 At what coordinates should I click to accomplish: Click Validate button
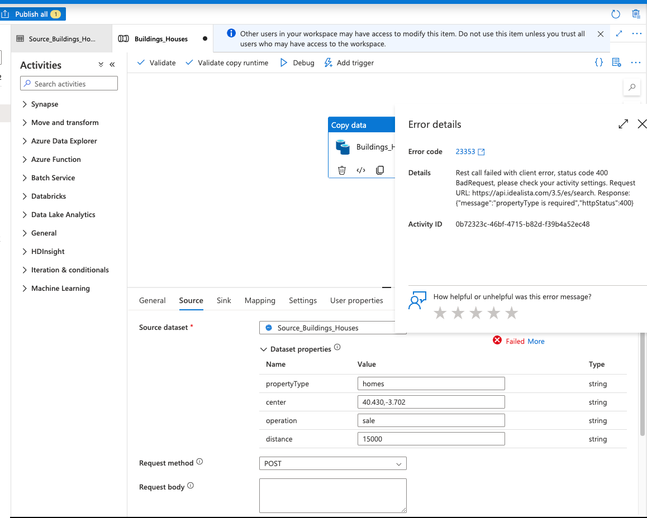(156, 63)
